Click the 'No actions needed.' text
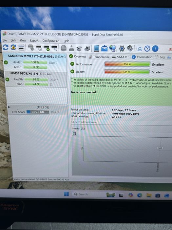This screenshot has width=172, height=230. point(84,92)
